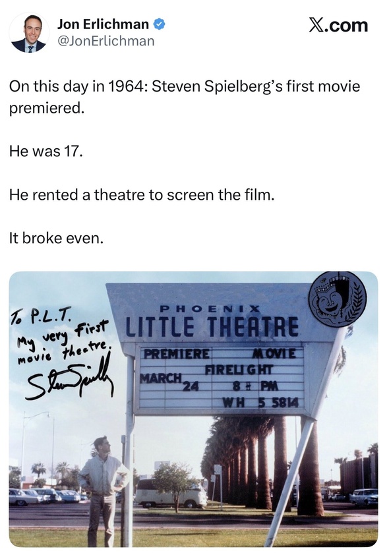The image size is (387, 553).
Task: Click the blue verified checkmark badge
Action: coord(159,24)
